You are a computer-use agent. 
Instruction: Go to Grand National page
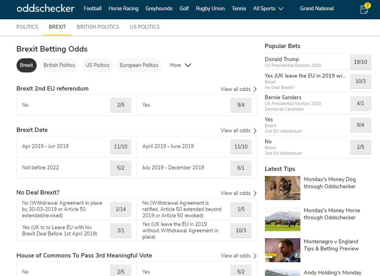pyautogui.click(x=317, y=9)
